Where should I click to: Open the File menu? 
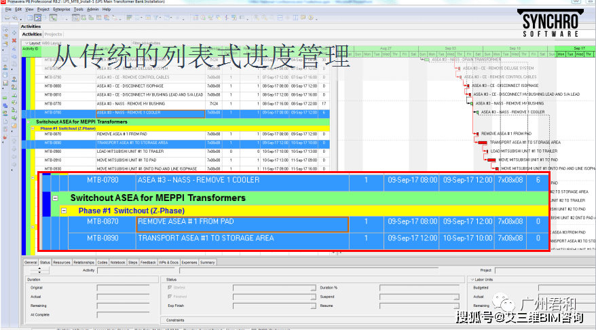click(8, 9)
